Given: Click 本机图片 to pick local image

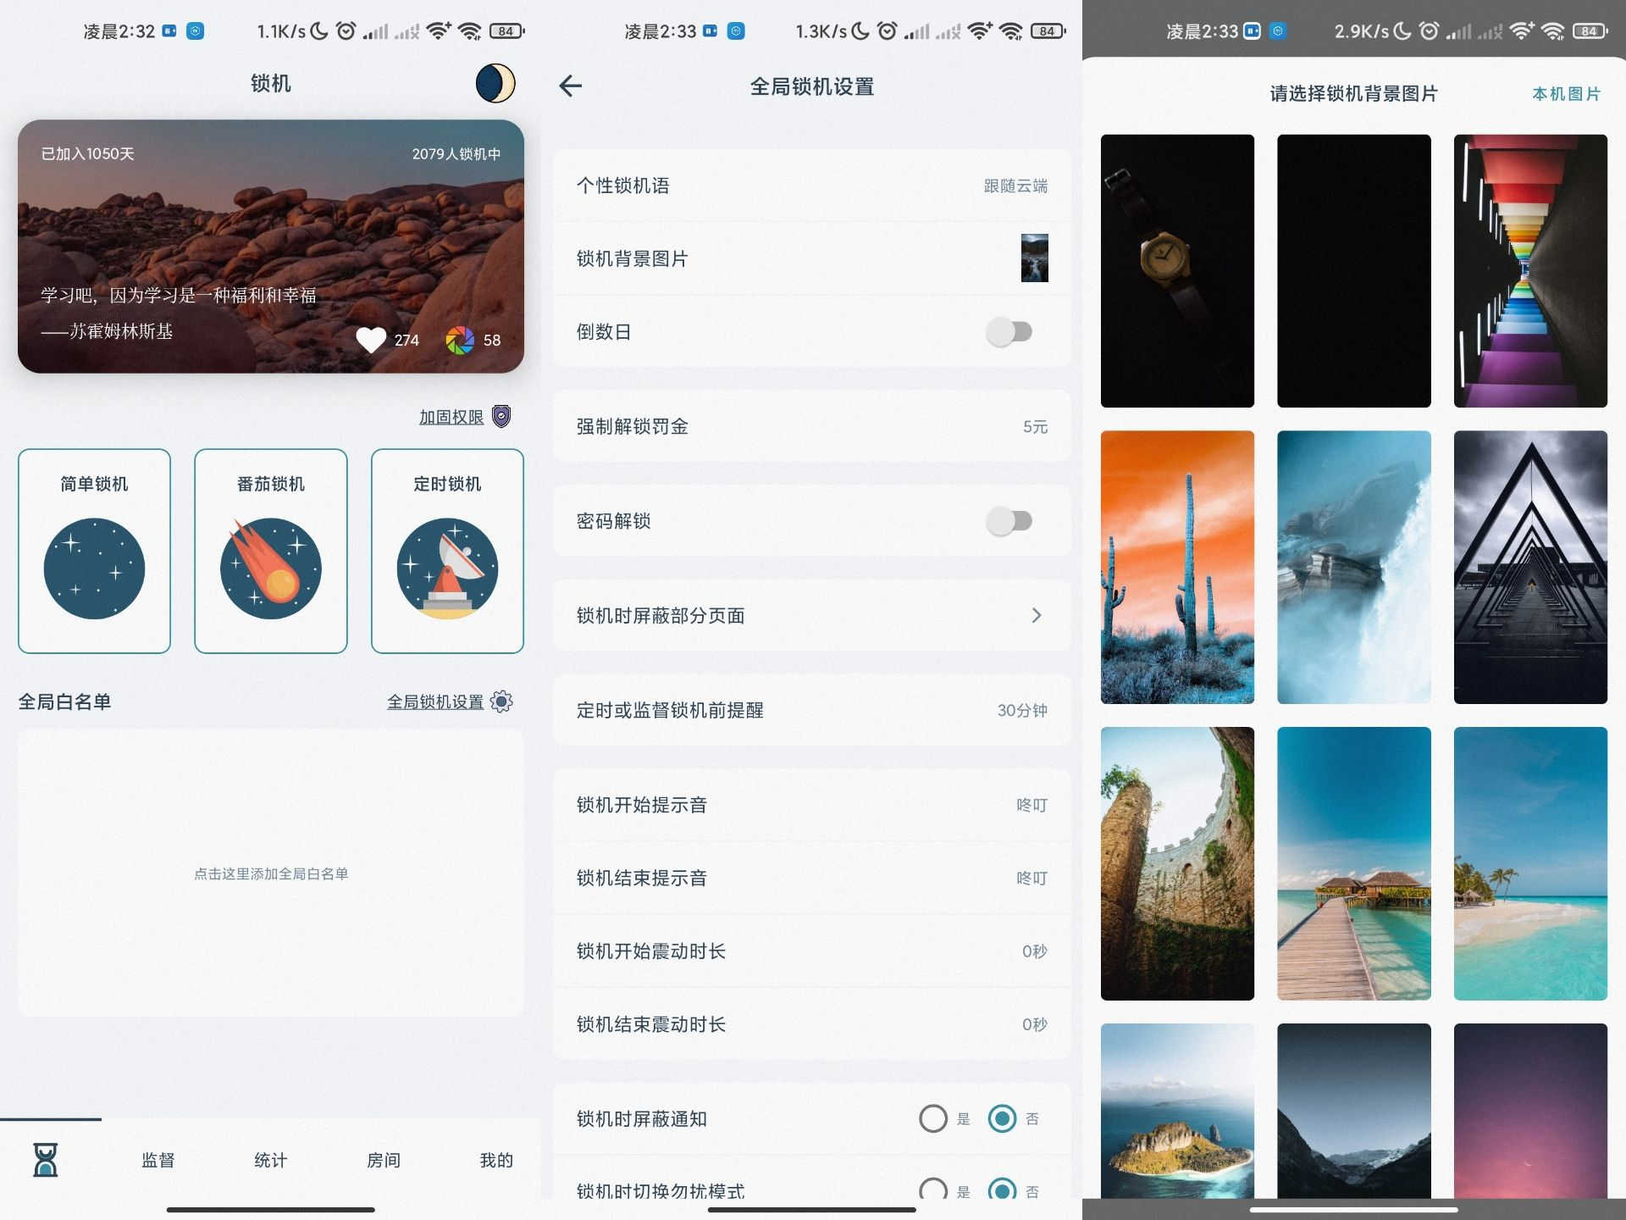Looking at the screenshot, I should pos(1566,94).
